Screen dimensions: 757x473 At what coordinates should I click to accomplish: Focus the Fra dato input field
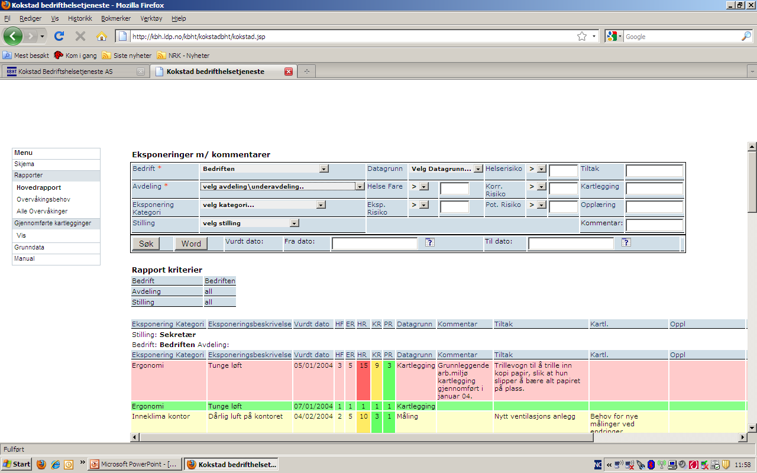374,244
